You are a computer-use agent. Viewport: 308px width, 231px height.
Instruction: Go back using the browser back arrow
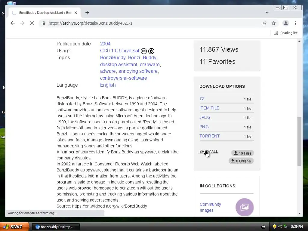click(13, 23)
